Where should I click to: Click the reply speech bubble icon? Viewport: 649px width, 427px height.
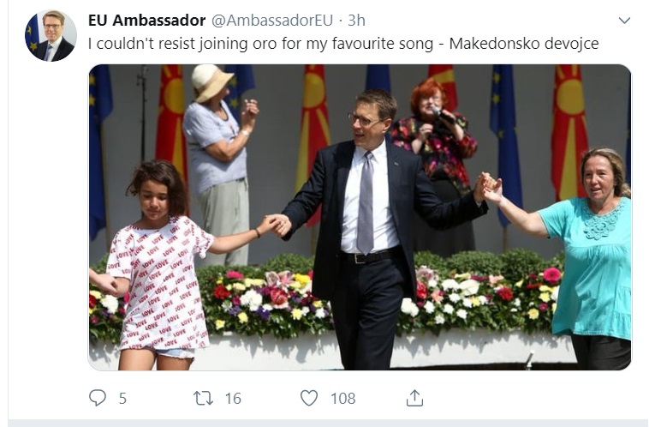tap(98, 398)
